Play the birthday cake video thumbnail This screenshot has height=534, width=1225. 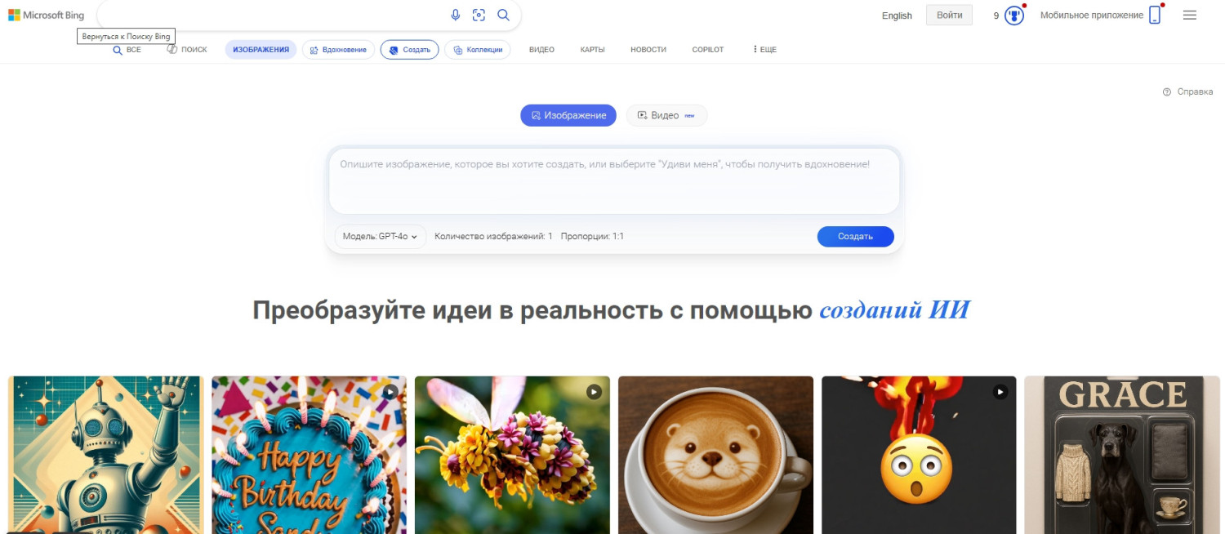coord(309,454)
